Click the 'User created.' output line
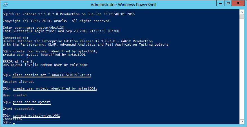The image size is (247, 127). [15, 95]
